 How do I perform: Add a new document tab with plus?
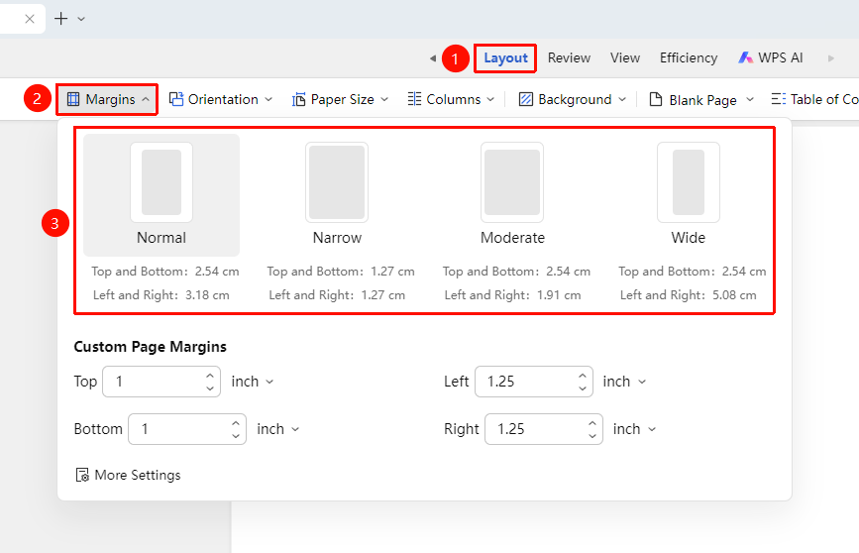[x=60, y=19]
